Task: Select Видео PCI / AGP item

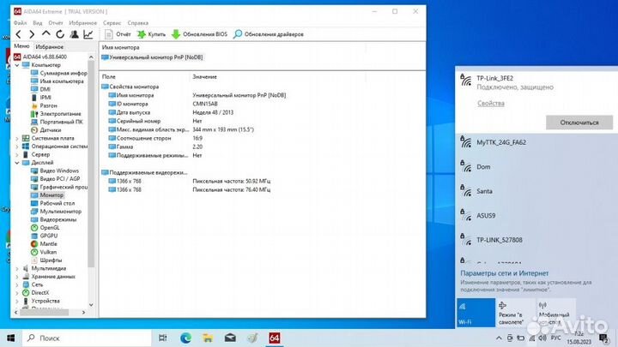Action: [56, 178]
